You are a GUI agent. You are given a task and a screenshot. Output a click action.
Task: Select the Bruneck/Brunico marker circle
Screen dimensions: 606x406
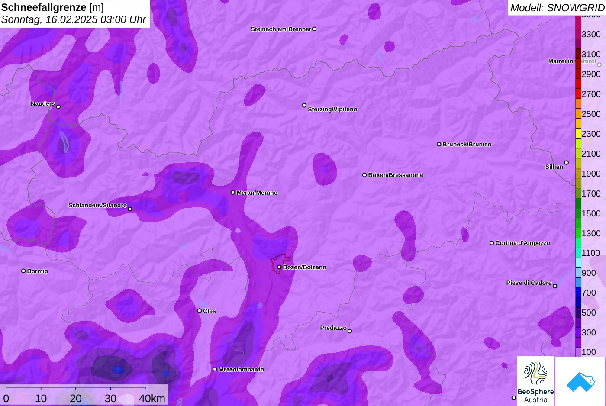439,144
